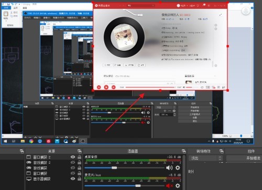262x190 pixels.
Task: Click 开始录制 in the previewed OBS controls
Action: point(195,111)
